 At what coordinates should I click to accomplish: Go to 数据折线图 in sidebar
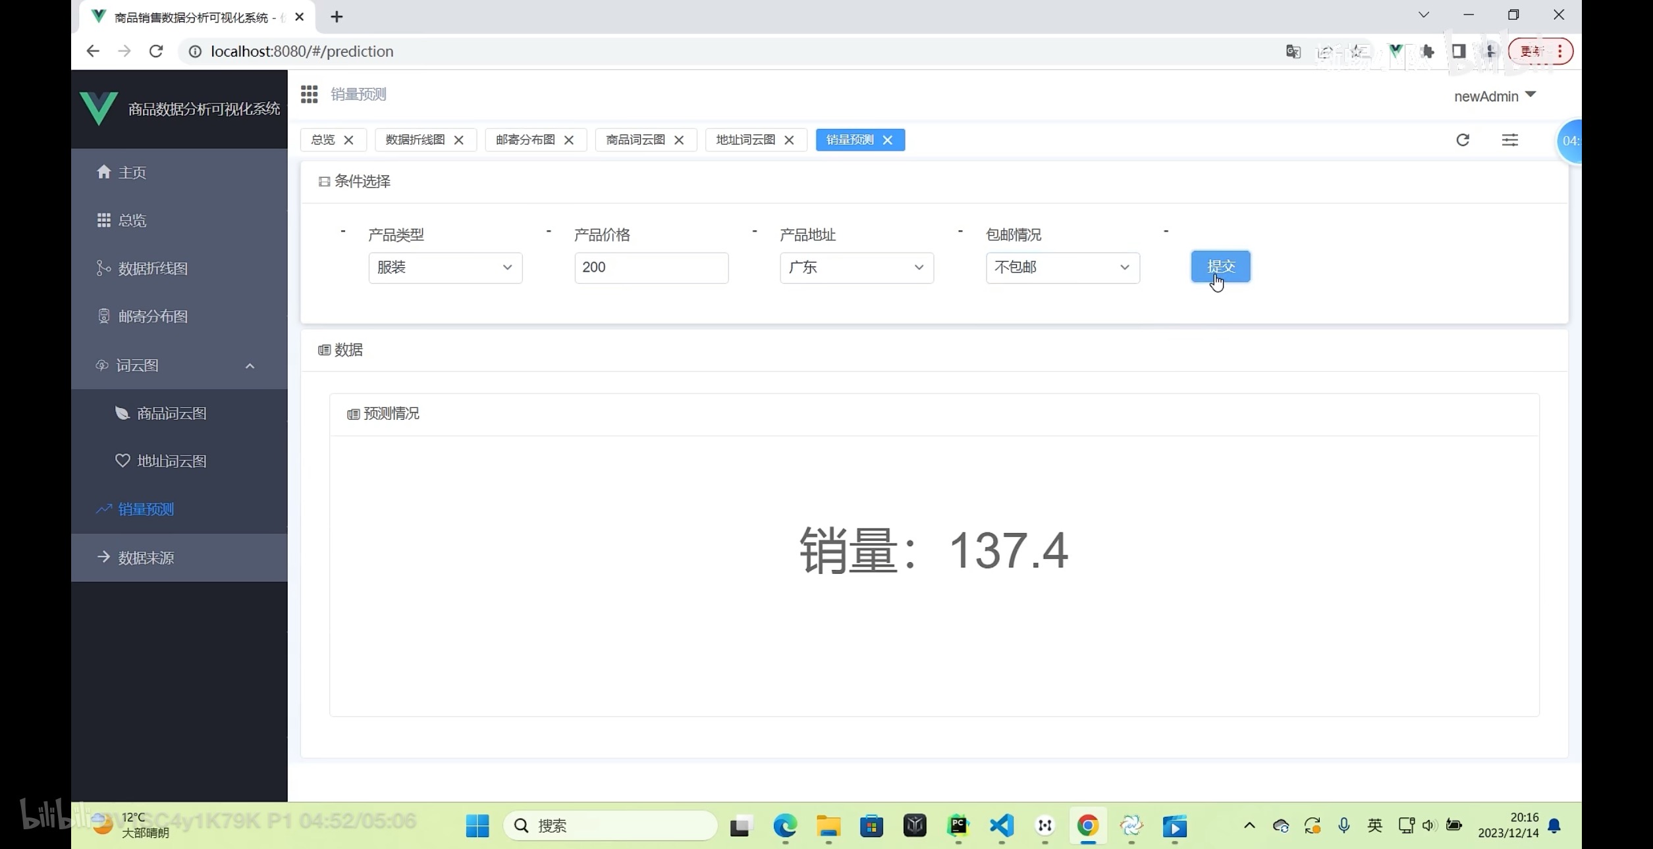tap(152, 269)
